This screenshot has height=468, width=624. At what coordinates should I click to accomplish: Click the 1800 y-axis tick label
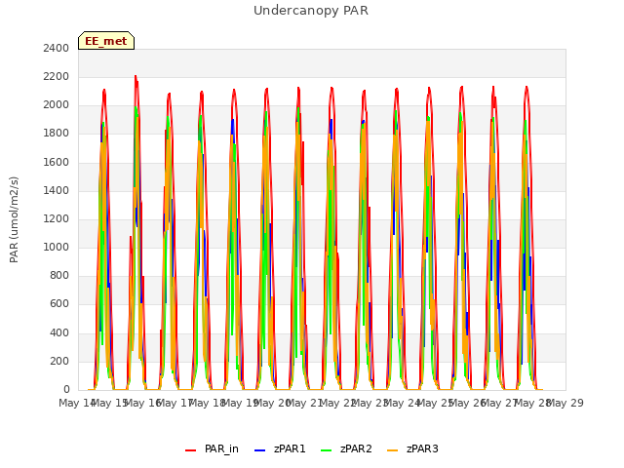pyautogui.click(x=57, y=134)
